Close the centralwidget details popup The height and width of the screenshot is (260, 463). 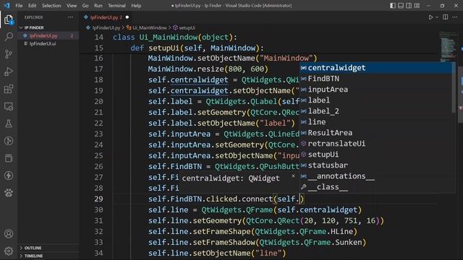pyautogui.click(x=293, y=176)
